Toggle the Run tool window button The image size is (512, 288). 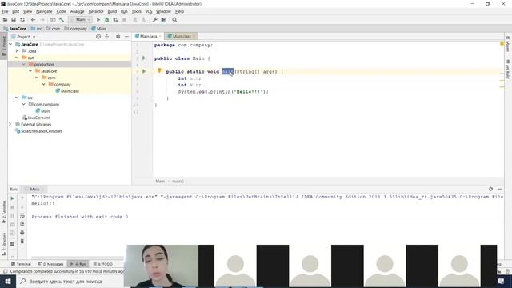click(x=78, y=264)
